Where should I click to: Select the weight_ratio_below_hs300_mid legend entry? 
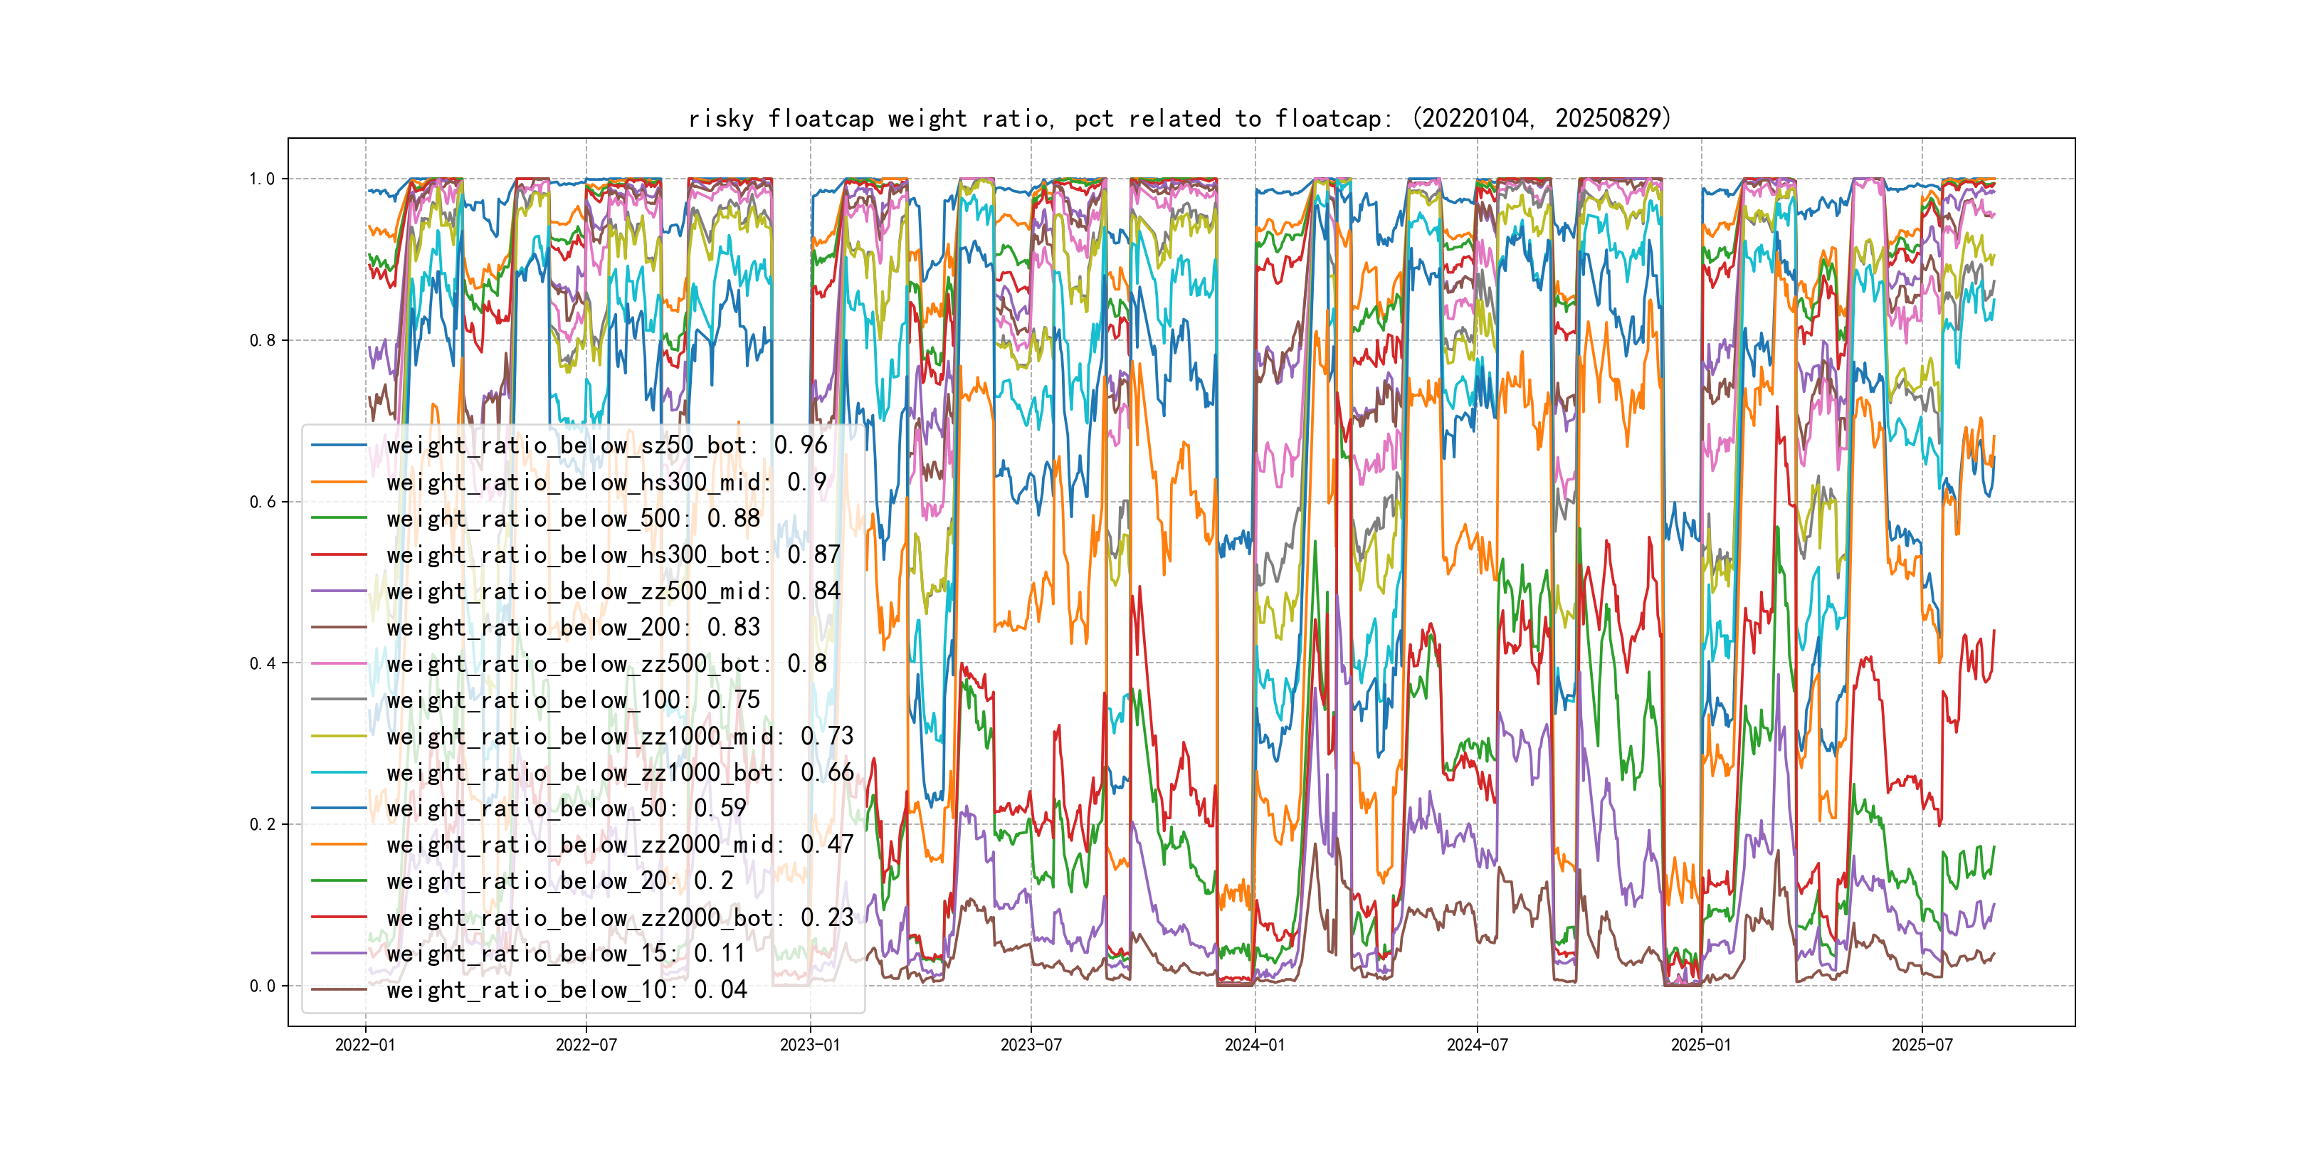[x=606, y=482]
